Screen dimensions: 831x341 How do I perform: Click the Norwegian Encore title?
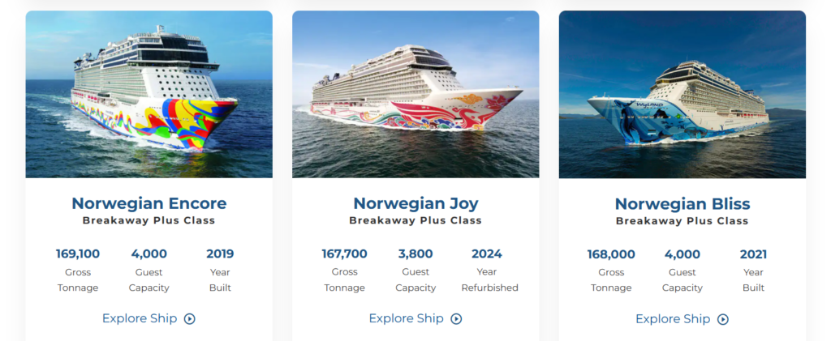tap(149, 203)
